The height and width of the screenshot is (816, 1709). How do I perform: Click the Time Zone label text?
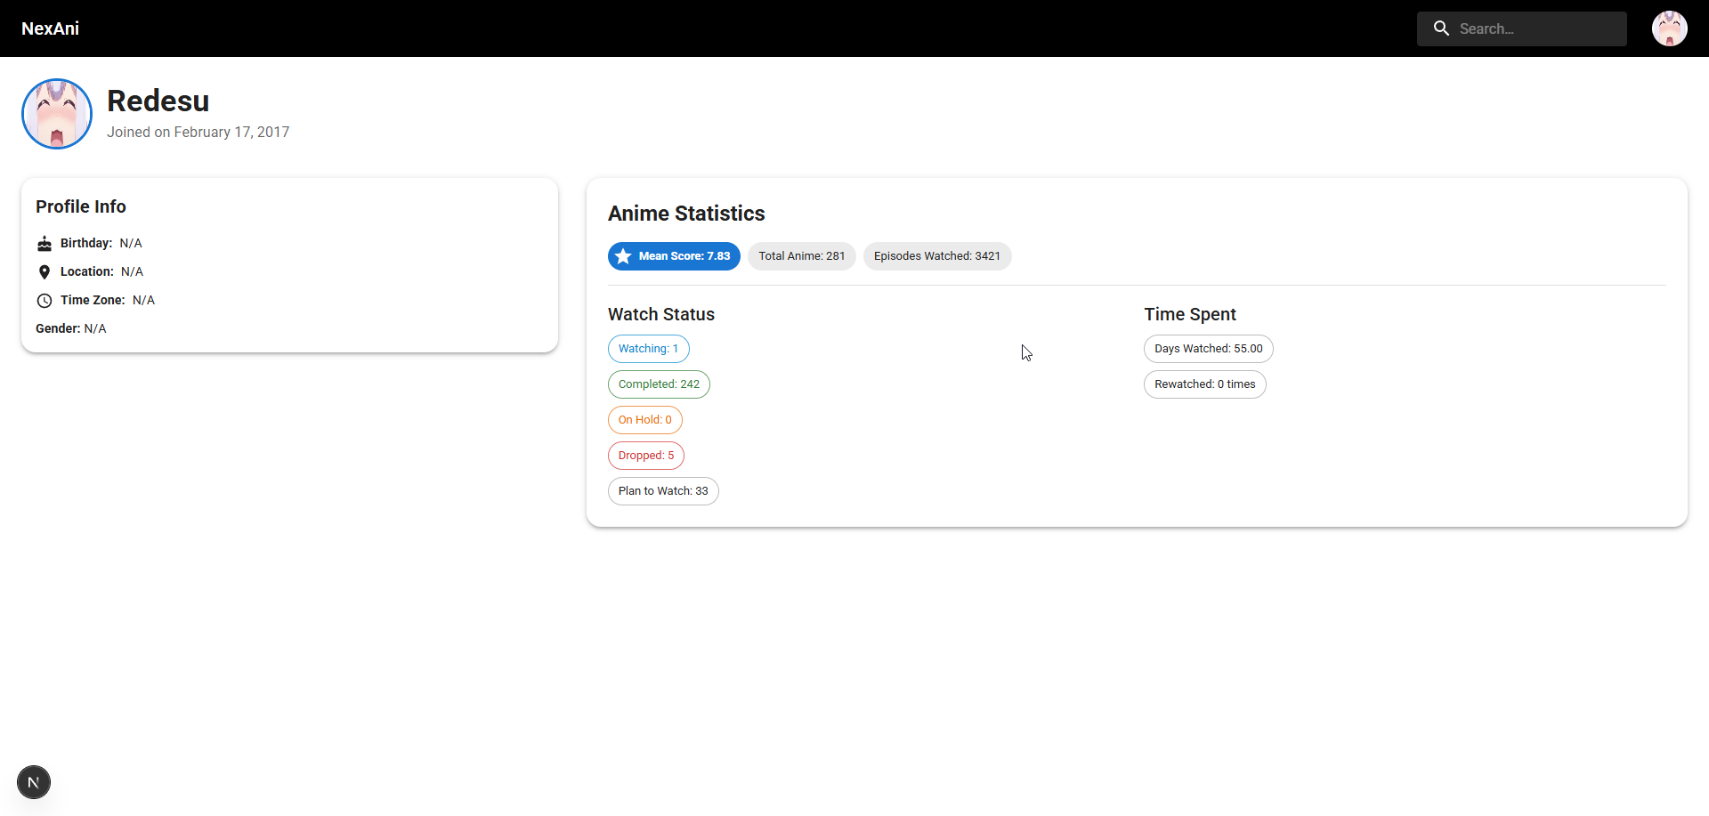click(x=93, y=300)
